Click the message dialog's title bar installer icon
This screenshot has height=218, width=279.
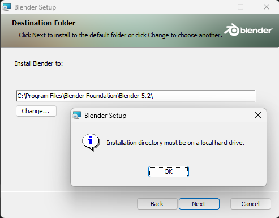click(x=77, y=115)
